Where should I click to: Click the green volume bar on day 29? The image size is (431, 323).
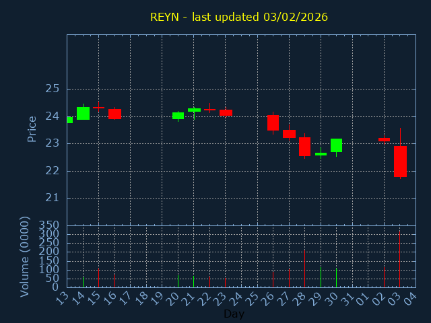tap(321, 277)
